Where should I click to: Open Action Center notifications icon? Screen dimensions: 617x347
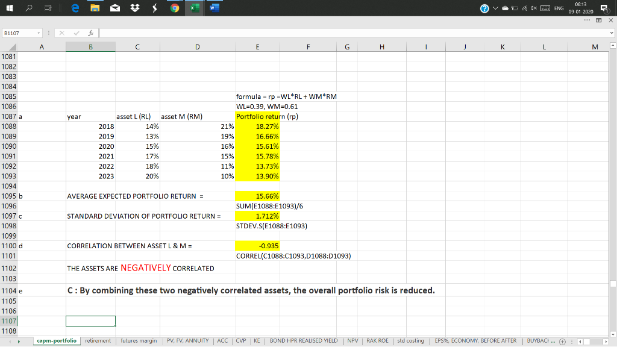(605, 8)
